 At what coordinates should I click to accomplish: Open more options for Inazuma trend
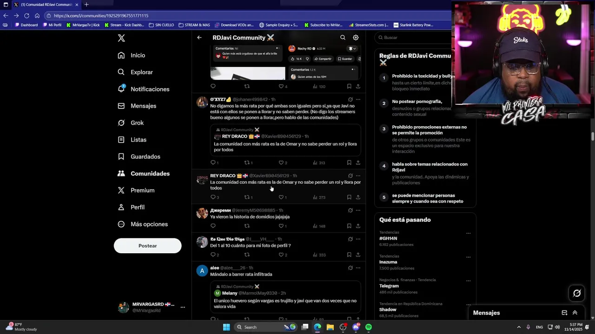click(468, 257)
